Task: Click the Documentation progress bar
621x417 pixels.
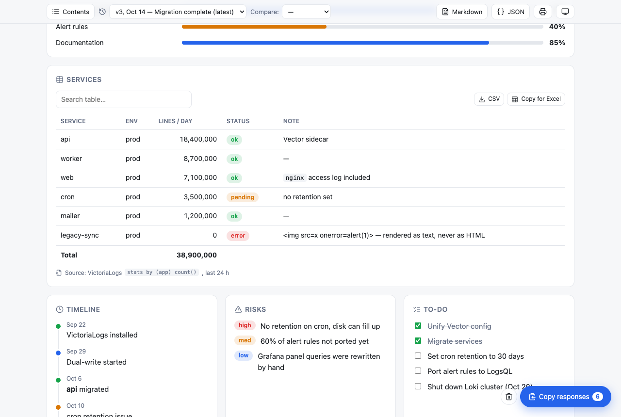Action: (x=362, y=43)
